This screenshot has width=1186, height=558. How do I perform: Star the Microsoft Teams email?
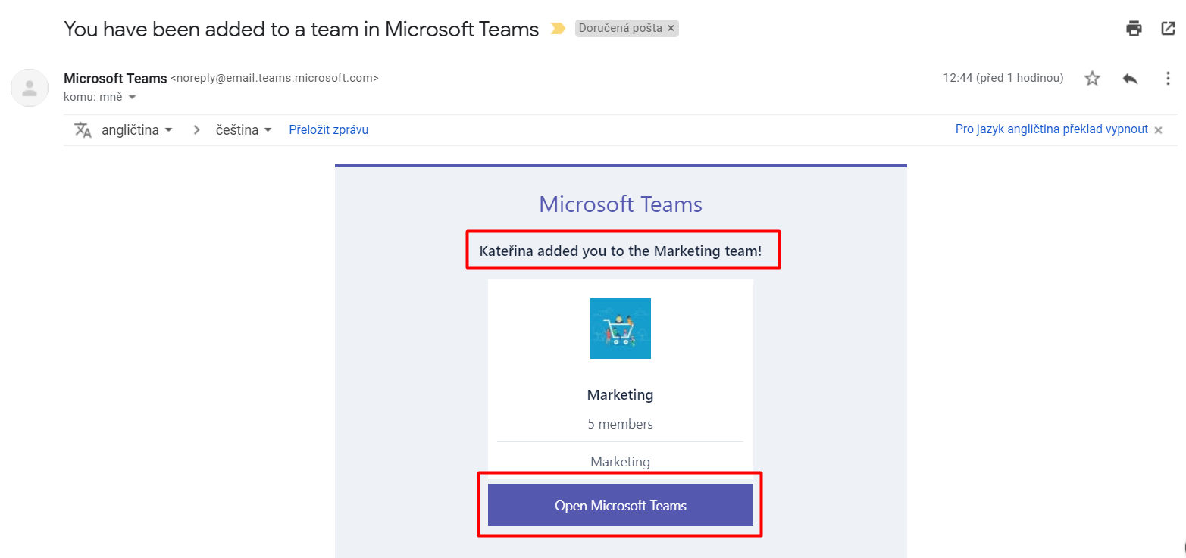tap(1092, 78)
